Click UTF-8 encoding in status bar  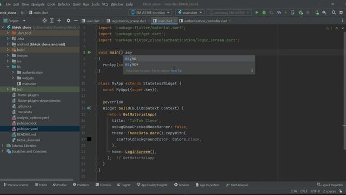(315, 191)
